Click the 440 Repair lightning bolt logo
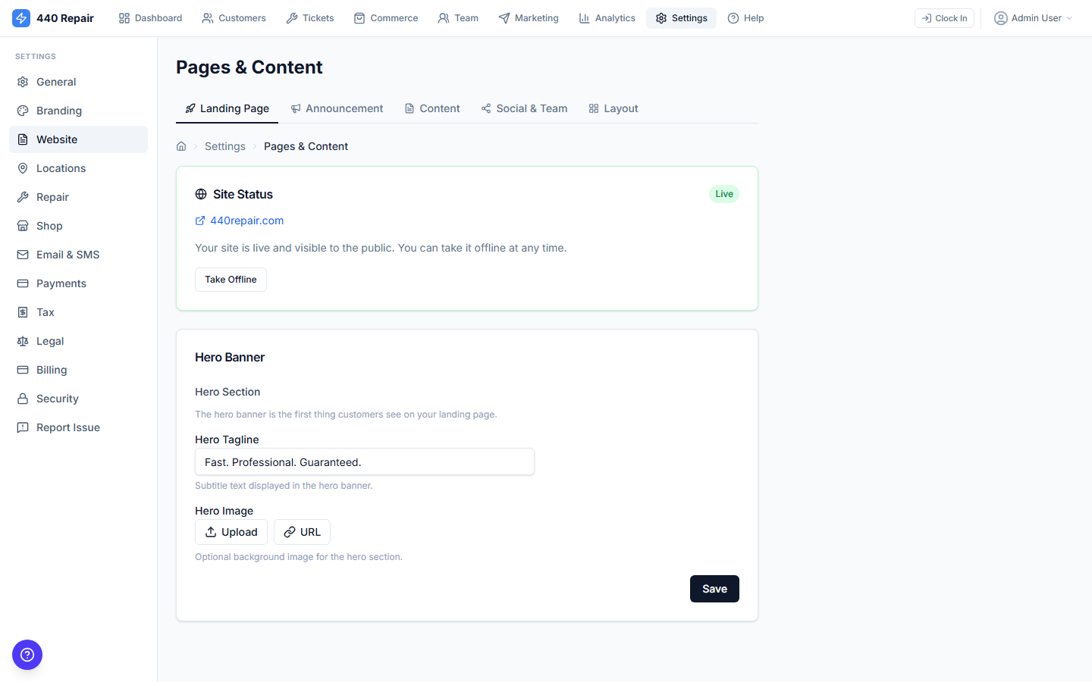The height and width of the screenshot is (682, 1092). tap(21, 17)
